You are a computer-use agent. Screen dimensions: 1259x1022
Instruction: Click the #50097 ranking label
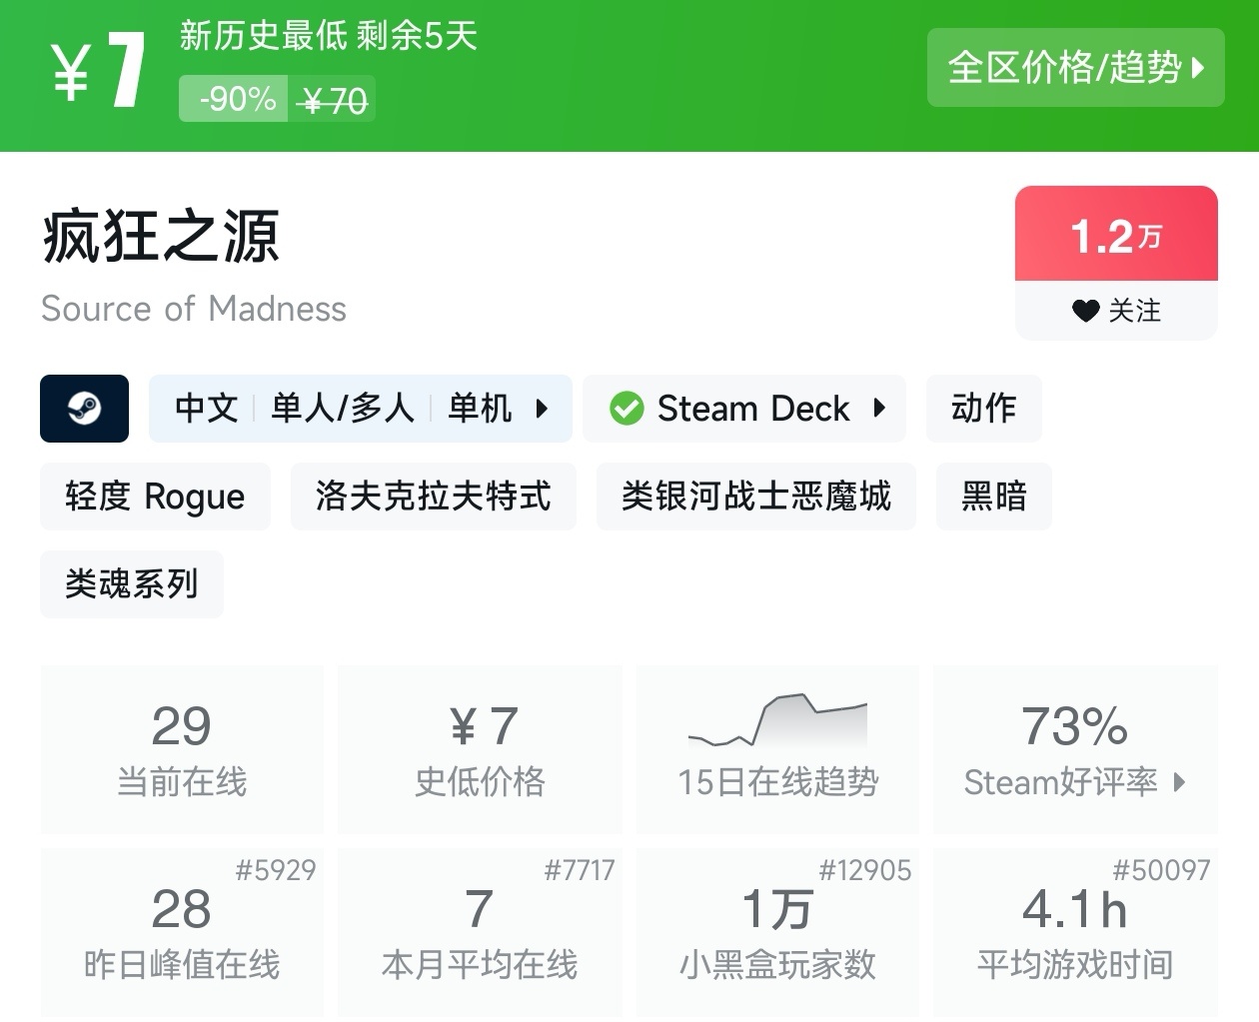[x=1161, y=870]
